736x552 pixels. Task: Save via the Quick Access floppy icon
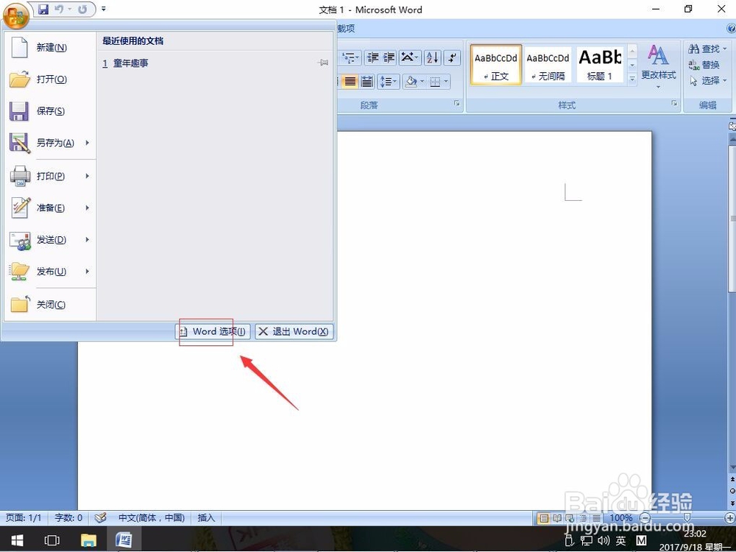click(43, 10)
